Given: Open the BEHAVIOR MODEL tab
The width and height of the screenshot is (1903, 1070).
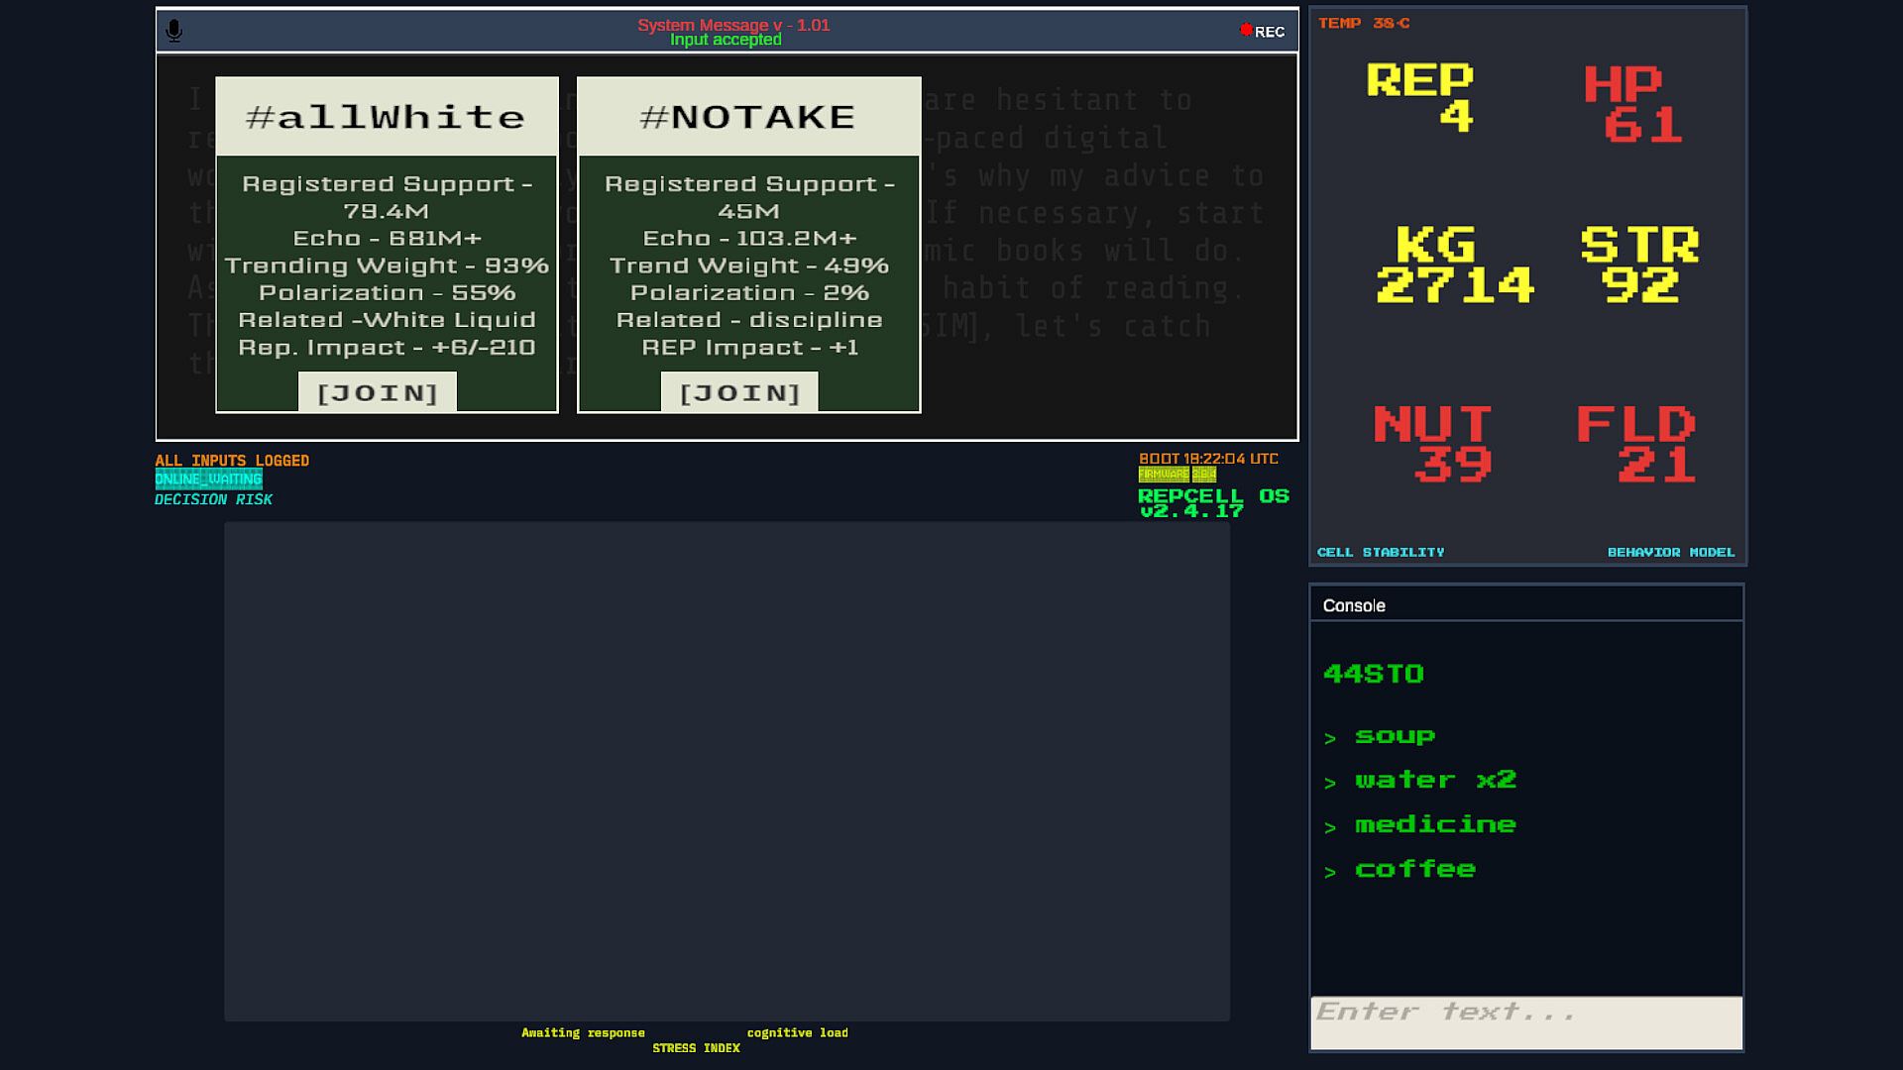Looking at the screenshot, I should coord(1671,552).
